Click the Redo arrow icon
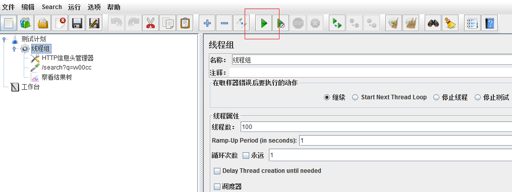 coord(133,23)
